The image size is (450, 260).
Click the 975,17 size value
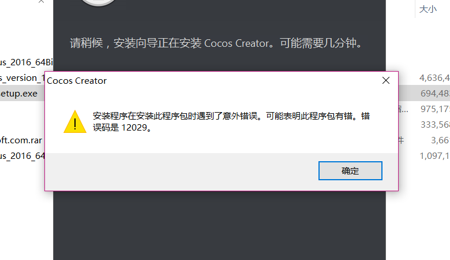coord(435,109)
